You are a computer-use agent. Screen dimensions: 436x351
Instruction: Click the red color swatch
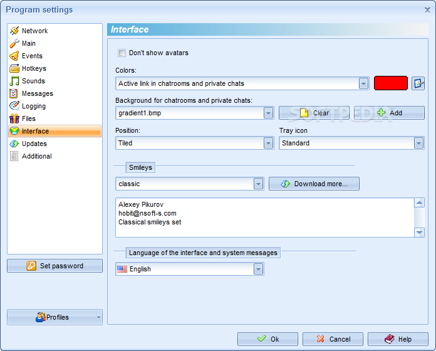391,83
